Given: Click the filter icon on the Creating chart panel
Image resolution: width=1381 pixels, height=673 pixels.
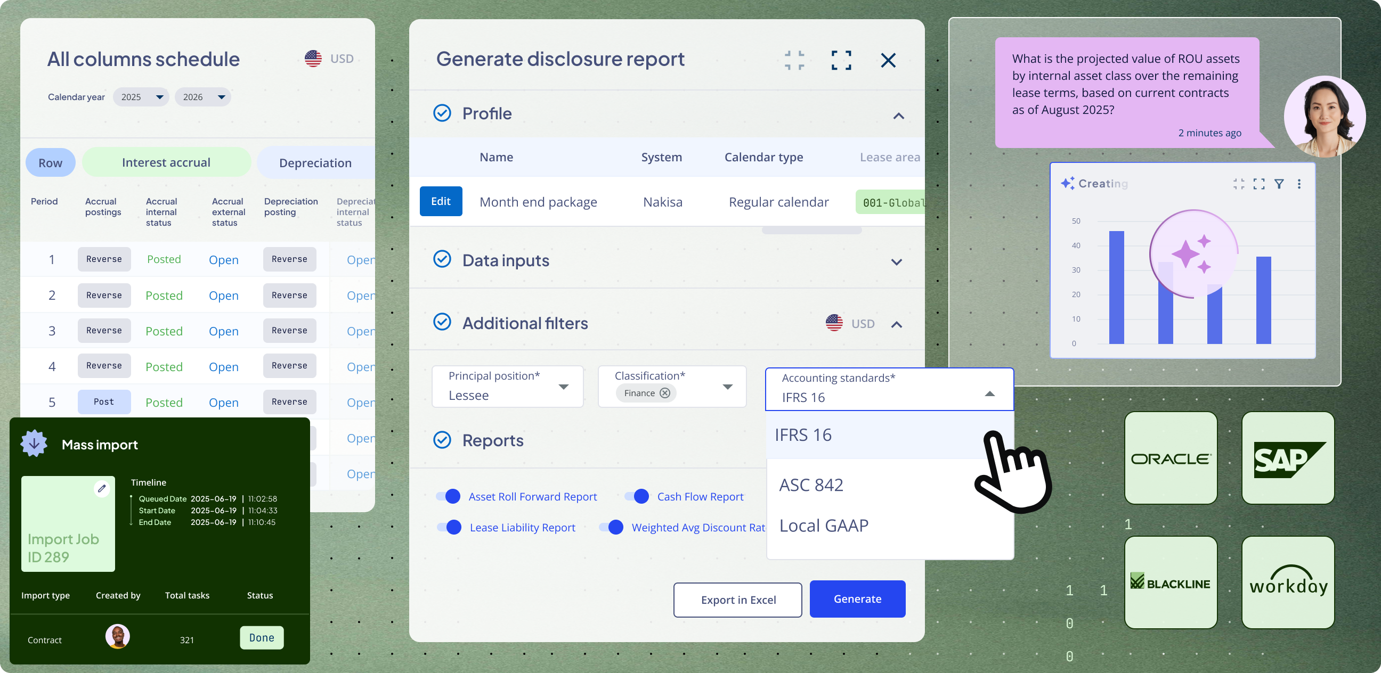Looking at the screenshot, I should pos(1280,183).
